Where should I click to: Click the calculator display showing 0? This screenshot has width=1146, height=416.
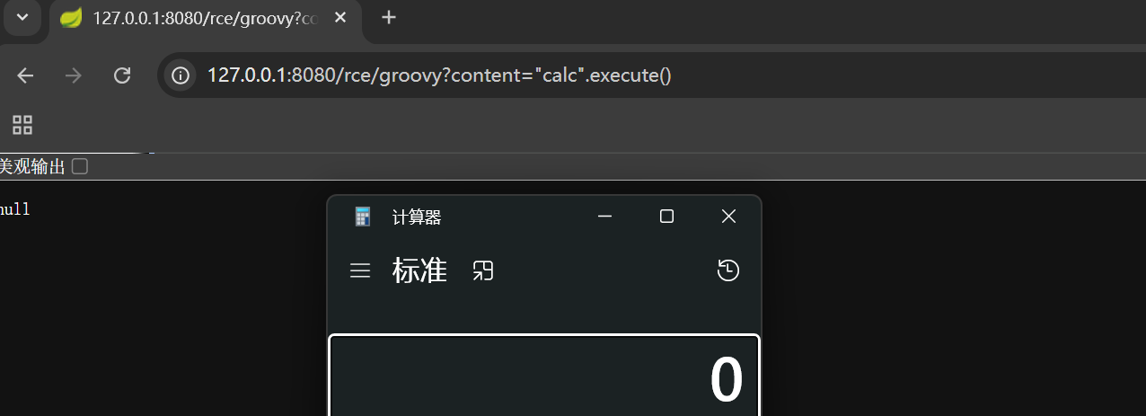click(x=544, y=377)
